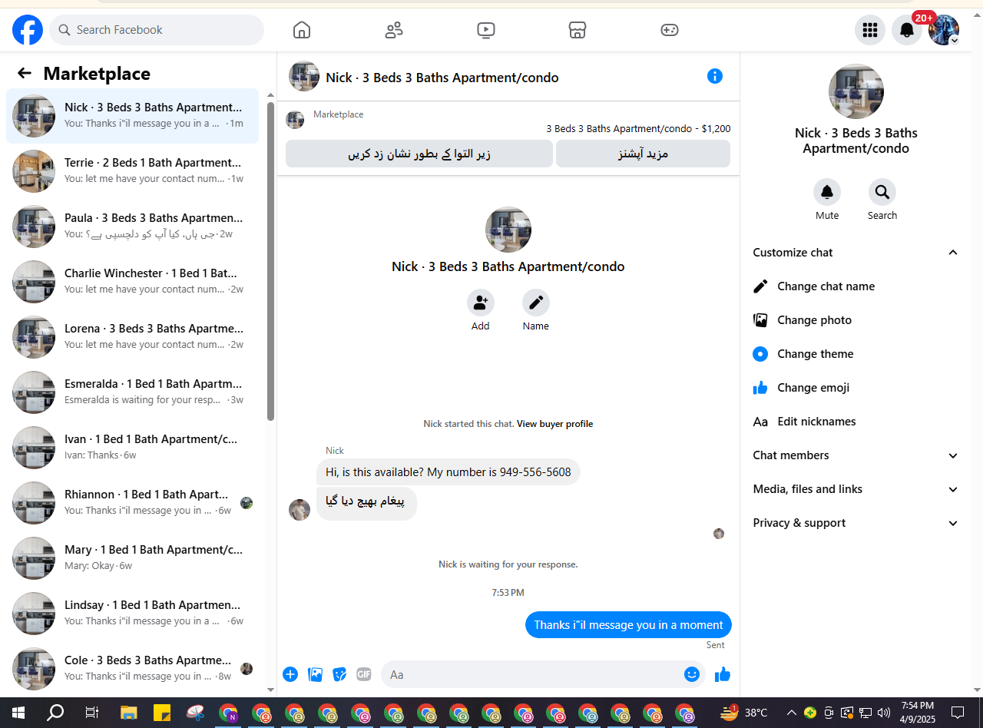Screen dimensions: 983x728
Task: Open Mary 1 Bed 1 Bath conversation
Action: click(133, 558)
